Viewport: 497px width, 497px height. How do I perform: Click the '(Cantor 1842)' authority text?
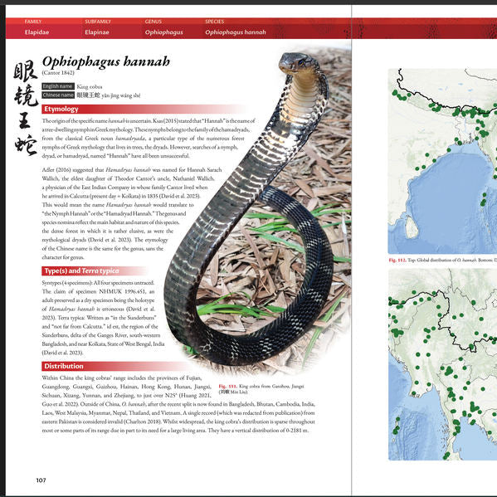[x=58, y=72]
